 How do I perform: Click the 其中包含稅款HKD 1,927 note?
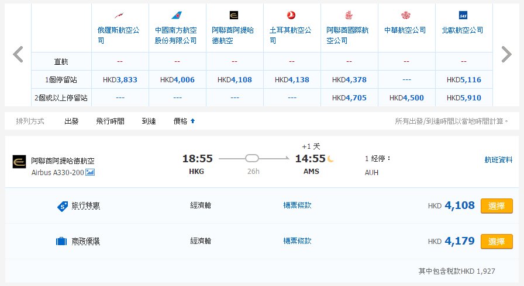(457, 271)
